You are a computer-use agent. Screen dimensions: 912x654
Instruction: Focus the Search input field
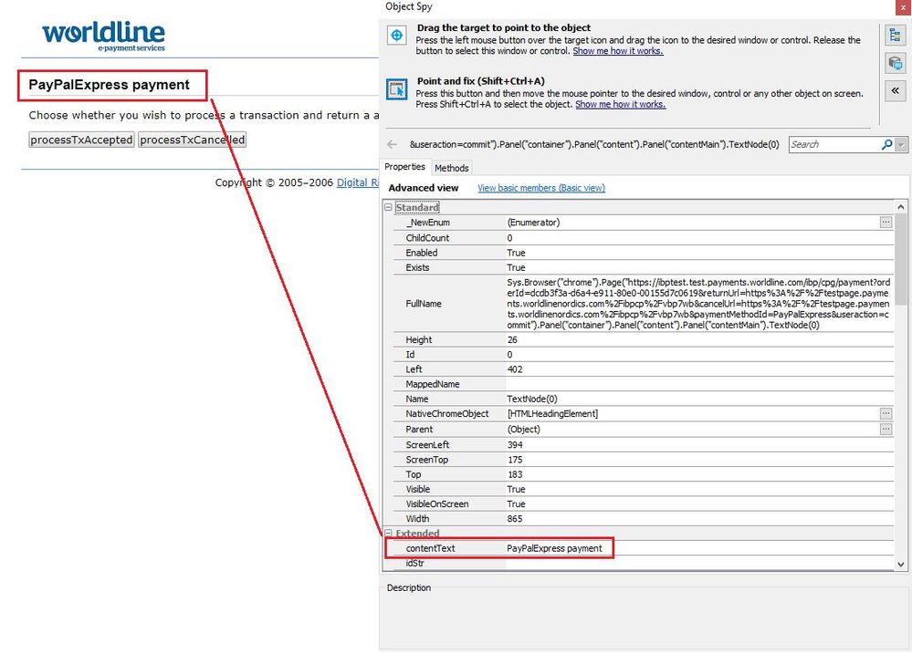coord(834,144)
